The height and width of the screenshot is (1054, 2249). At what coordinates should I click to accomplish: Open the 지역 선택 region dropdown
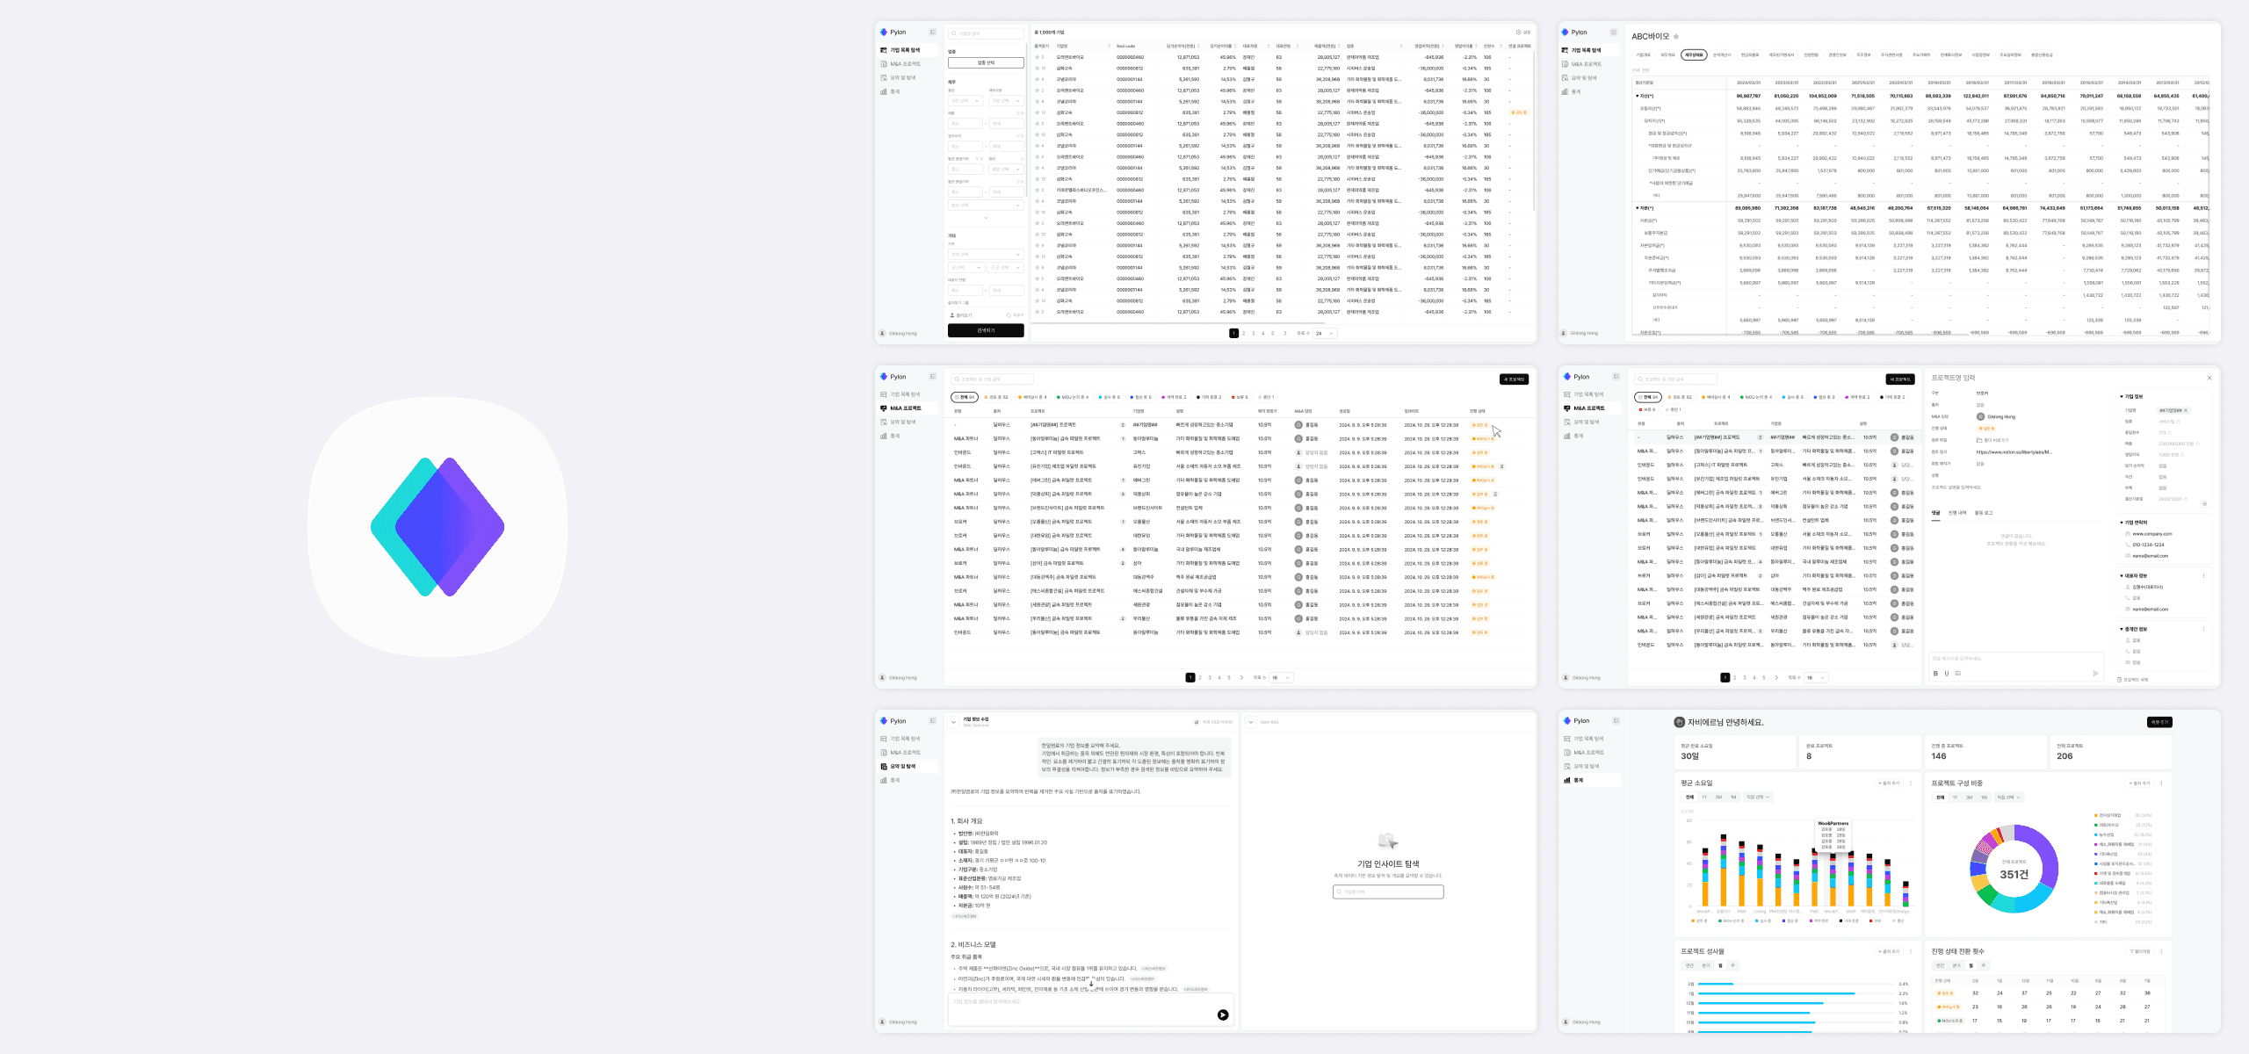click(986, 255)
